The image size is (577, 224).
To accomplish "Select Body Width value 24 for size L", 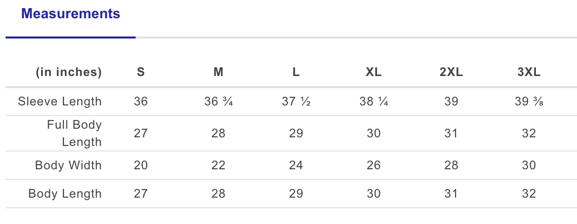I will point(296,165).
